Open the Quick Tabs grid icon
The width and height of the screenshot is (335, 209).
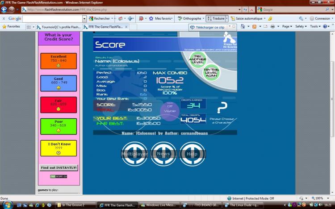[29, 27]
